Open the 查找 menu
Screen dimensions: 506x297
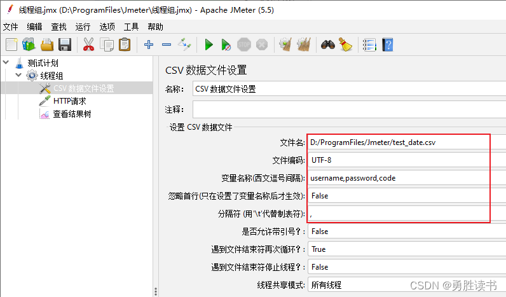(58, 27)
